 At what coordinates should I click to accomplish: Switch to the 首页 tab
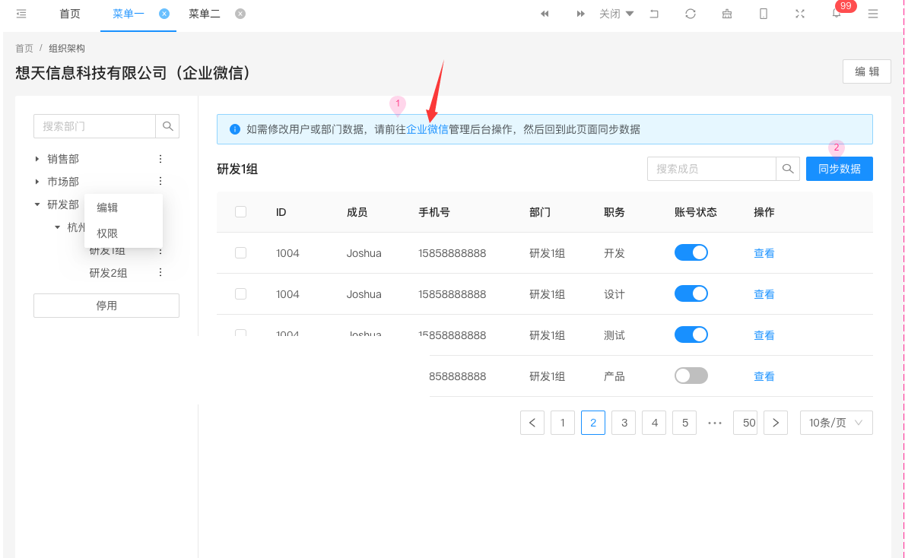click(x=70, y=14)
